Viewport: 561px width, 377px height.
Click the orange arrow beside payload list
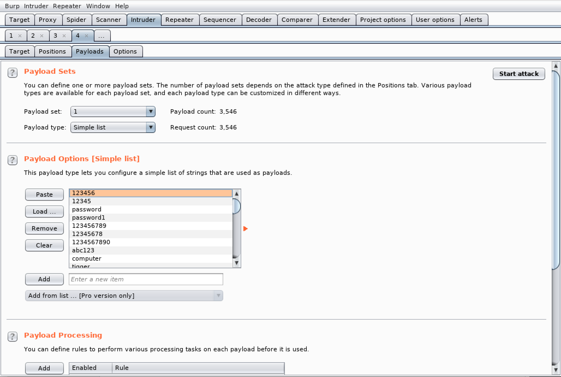245,229
